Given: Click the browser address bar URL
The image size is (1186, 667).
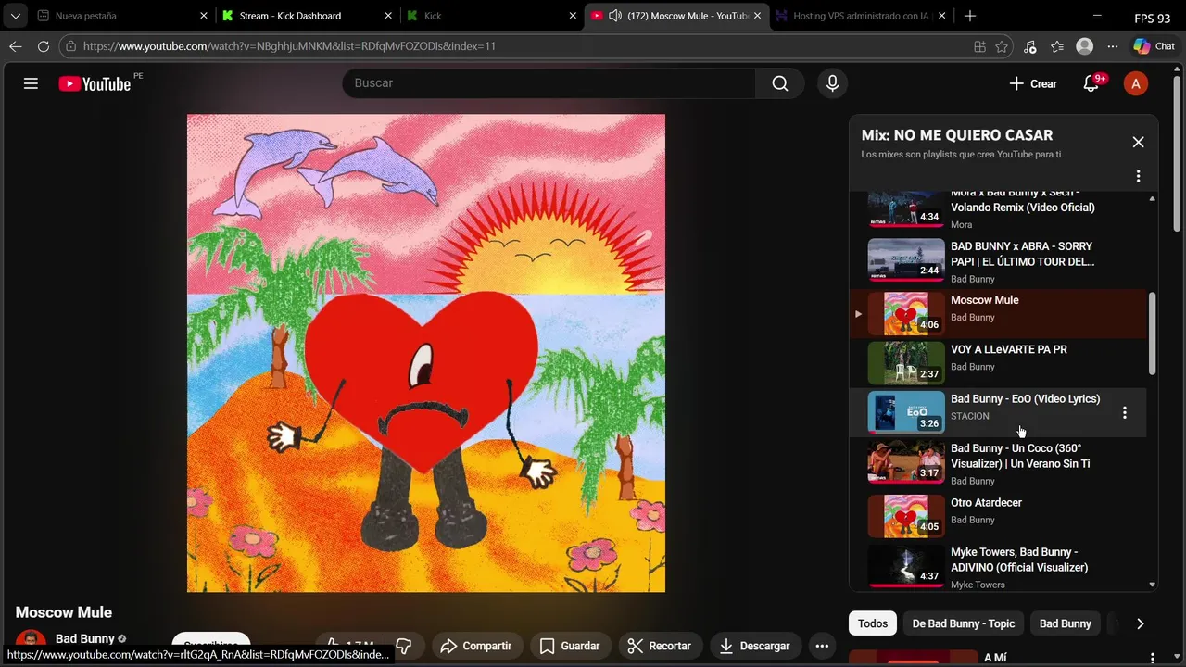Looking at the screenshot, I should pyautogui.click(x=289, y=46).
